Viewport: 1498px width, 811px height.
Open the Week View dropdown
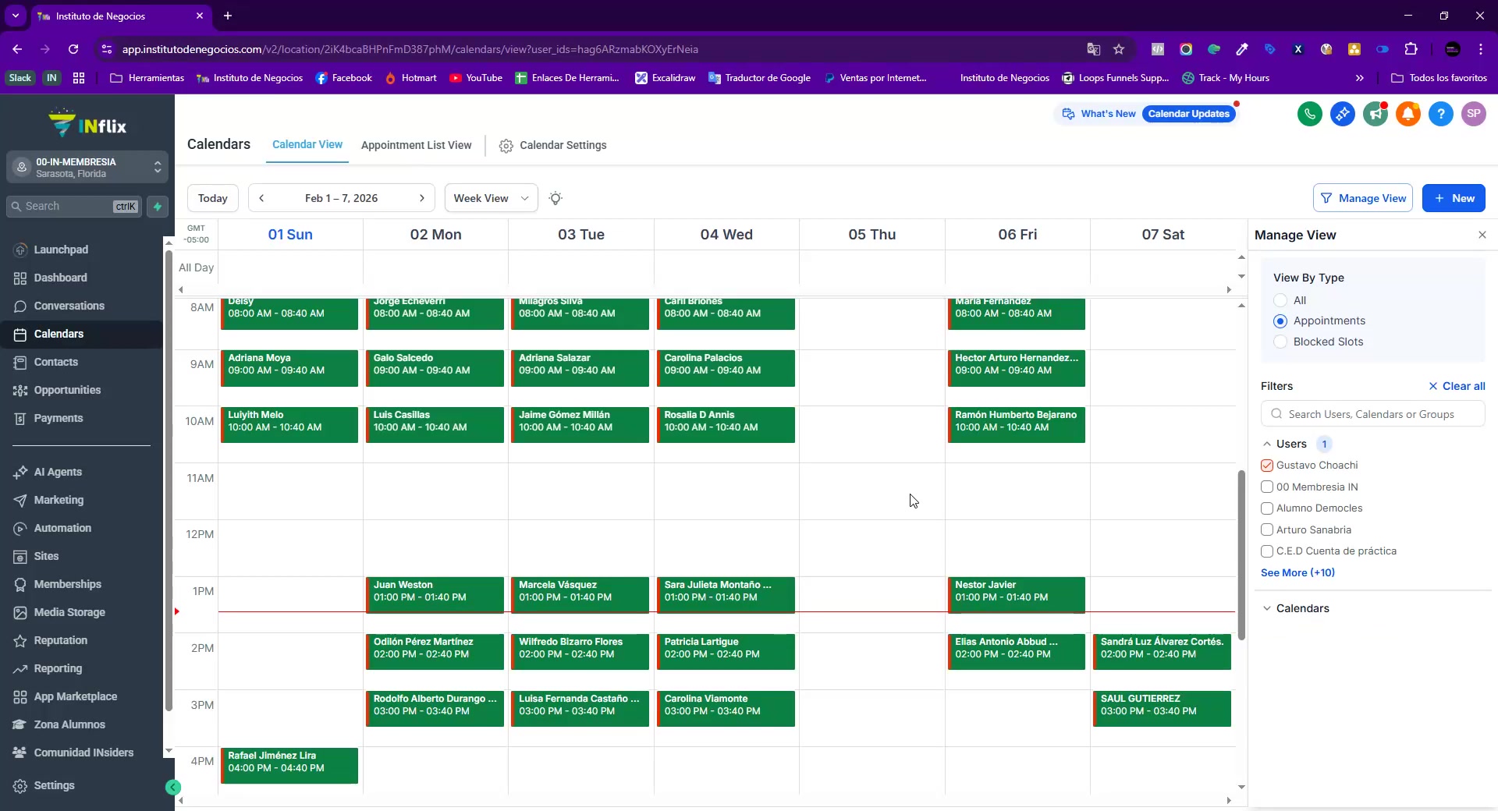coord(491,198)
